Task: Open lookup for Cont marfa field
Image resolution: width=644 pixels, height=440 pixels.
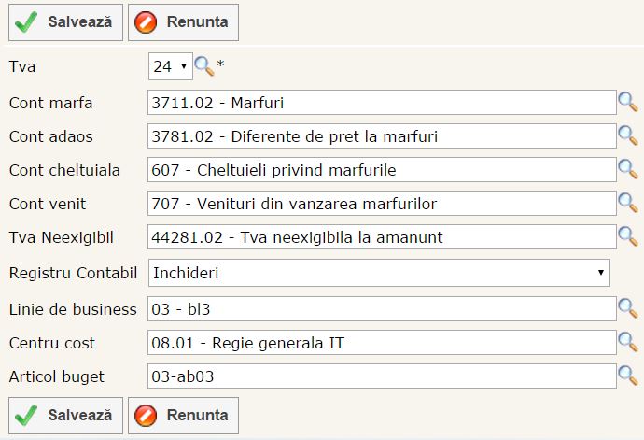Action: tap(628, 101)
